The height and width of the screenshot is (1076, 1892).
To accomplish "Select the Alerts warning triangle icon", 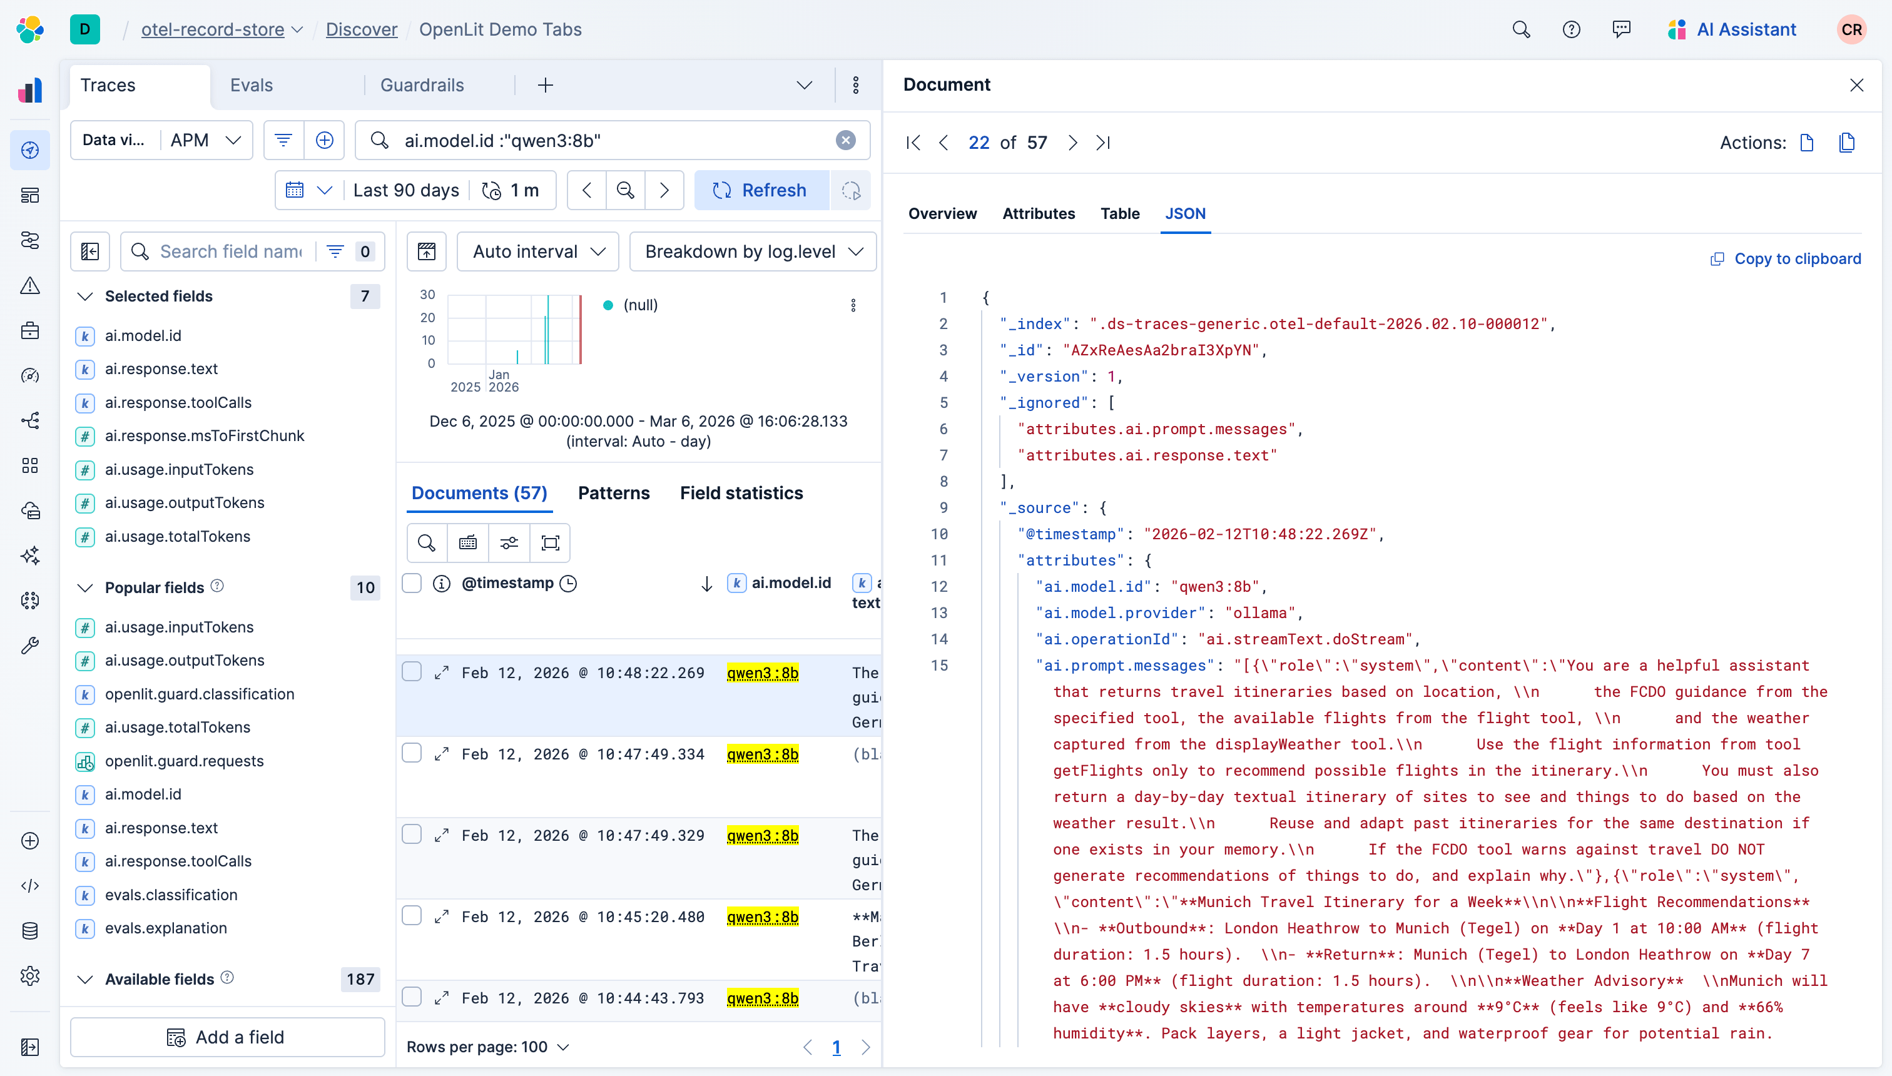I will [x=30, y=286].
